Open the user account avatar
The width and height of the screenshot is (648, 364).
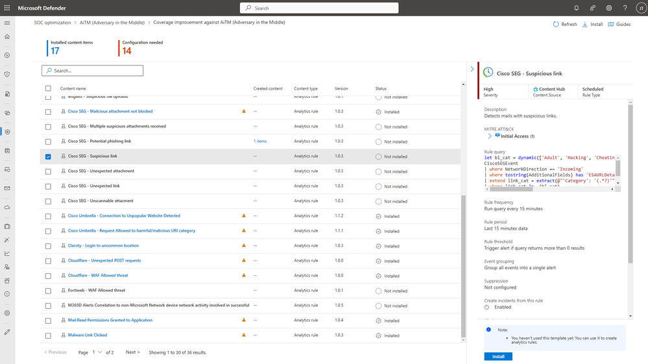(641, 8)
